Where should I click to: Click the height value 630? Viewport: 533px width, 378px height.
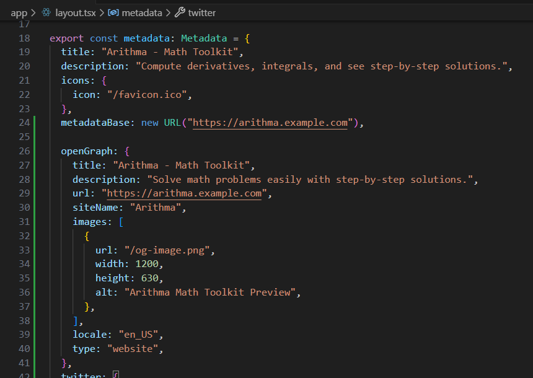click(x=150, y=278)
